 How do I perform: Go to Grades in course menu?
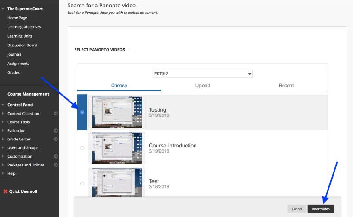(x=13, y=72)
